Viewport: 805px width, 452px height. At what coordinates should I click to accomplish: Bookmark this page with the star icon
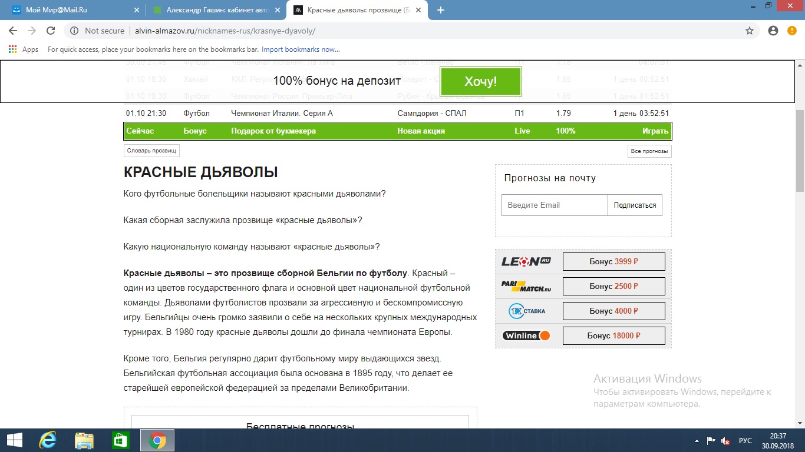click(750, 31)
